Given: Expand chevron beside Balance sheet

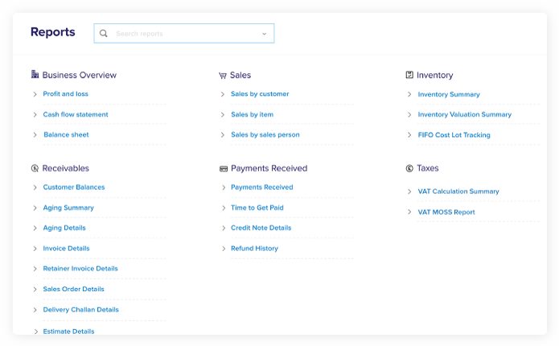Looking at the screenshot, I should [35, 135].
